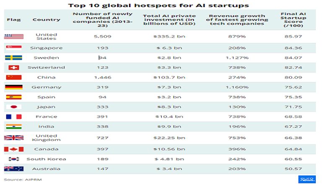Viewport: 322px width, 184px height.
Task: Click the Singapore flag icon
Action: (11, 48)
